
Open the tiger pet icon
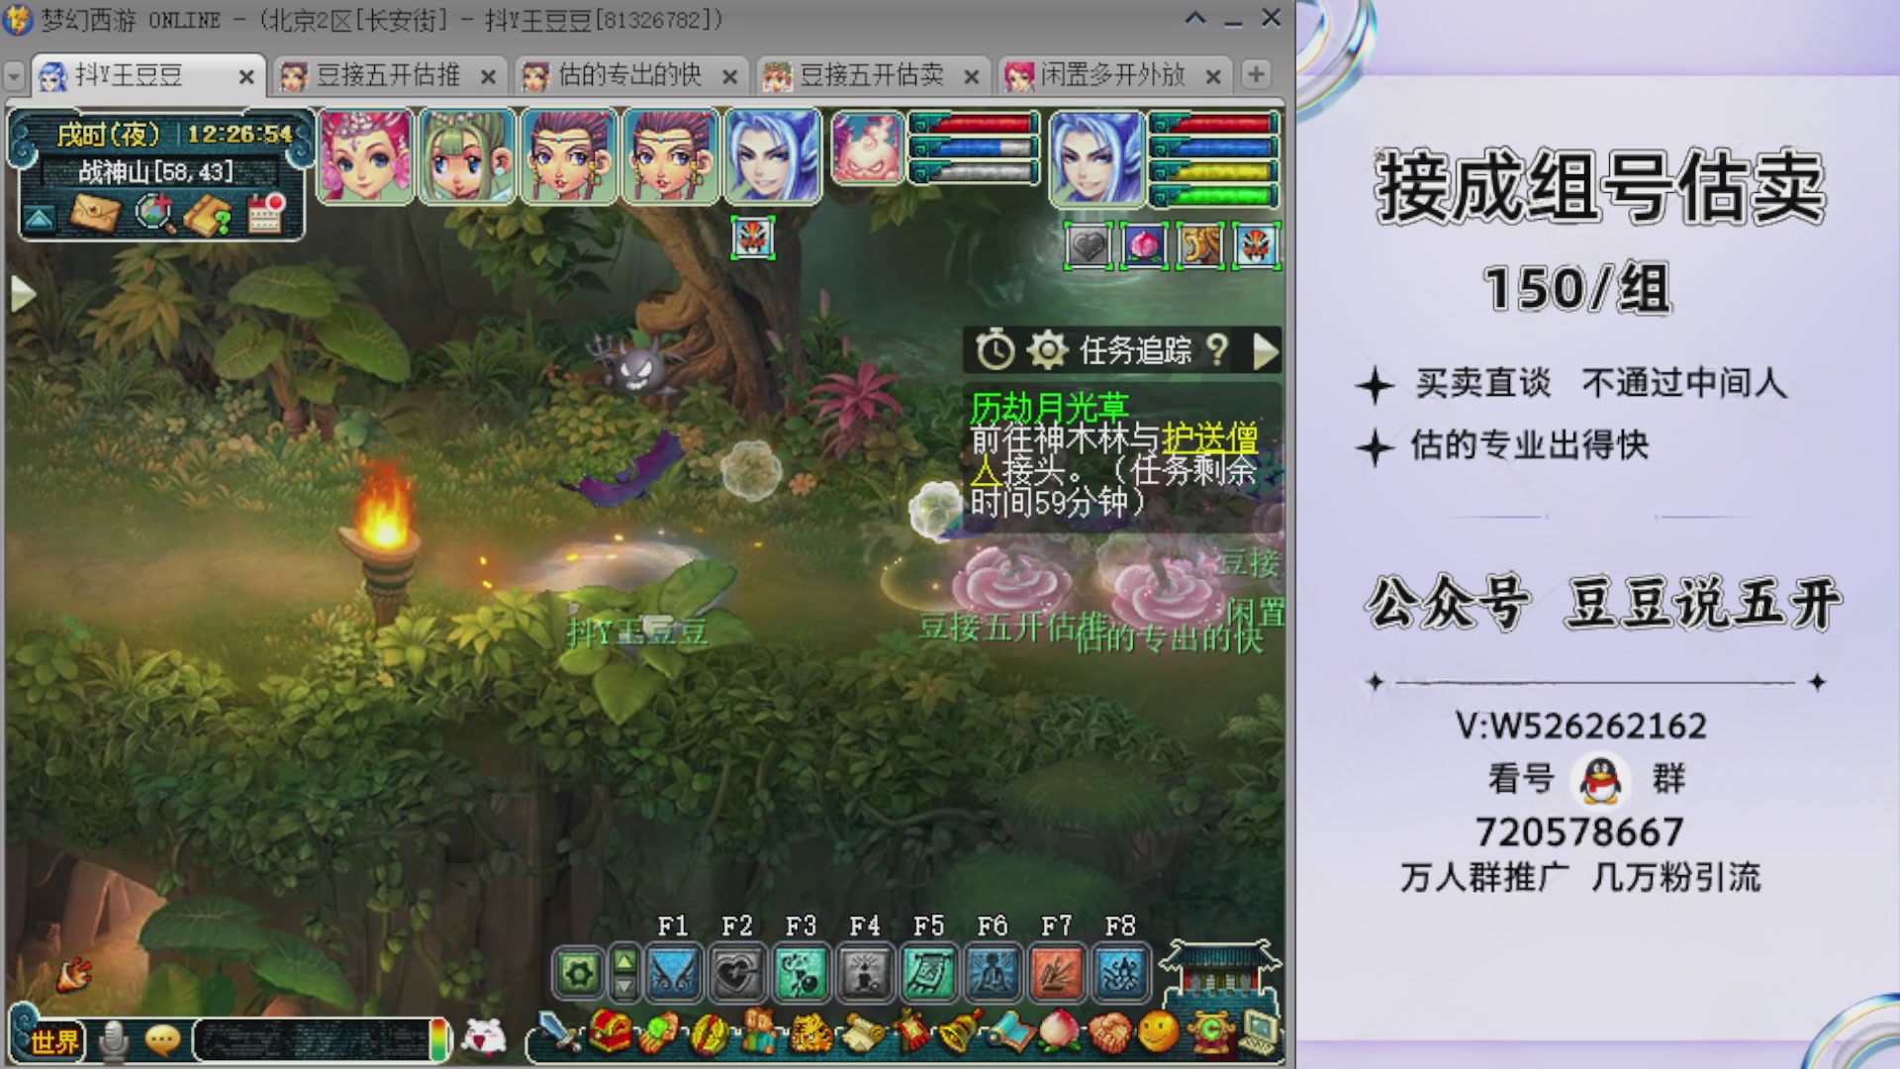[809, 1034]
